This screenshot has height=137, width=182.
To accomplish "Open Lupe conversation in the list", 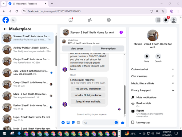I will click(27, 119).
